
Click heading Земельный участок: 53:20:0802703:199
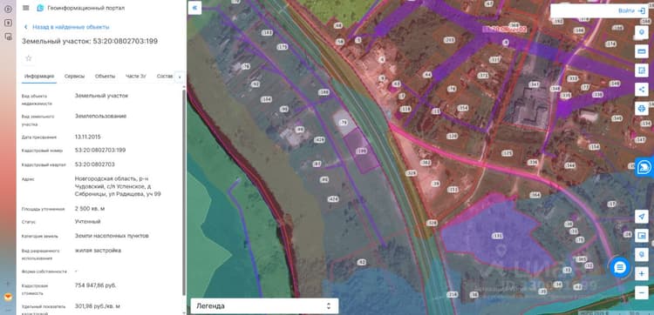point(90,41)
